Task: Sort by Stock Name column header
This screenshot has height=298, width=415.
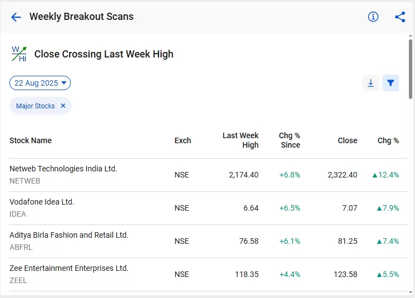Action: click(30, 140)
